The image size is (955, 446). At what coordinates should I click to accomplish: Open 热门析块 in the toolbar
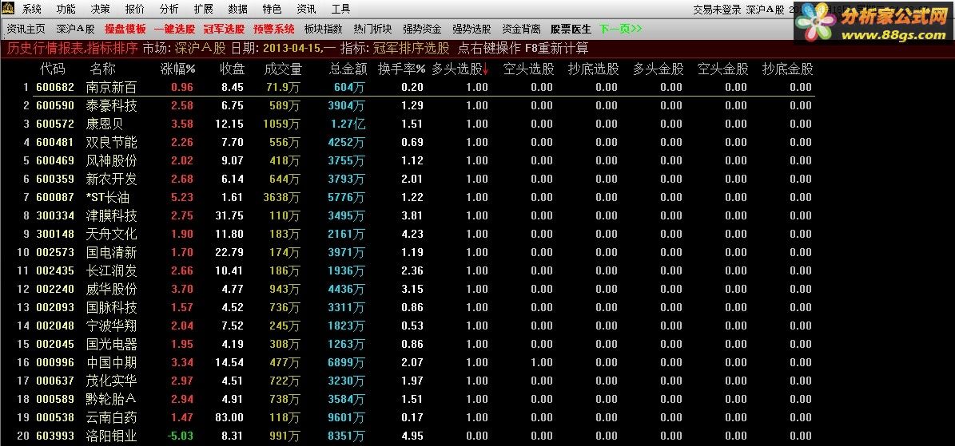pyautogui.click(x=372, y=29)
